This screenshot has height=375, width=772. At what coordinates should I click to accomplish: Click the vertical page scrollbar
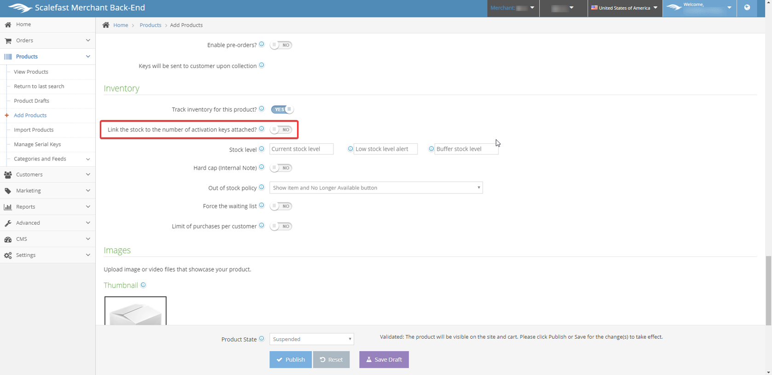tap(768, 290)
